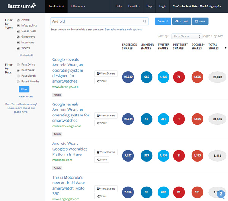Share the mobile.theverge.com article
The image size is (228, 201).
pyautogui.click(x=102, y=123)
